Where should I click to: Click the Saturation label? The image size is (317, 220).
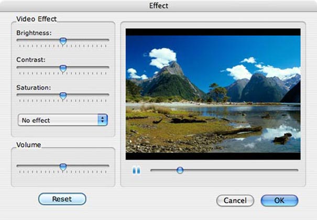pyautogui.click(x=34, y=87)
